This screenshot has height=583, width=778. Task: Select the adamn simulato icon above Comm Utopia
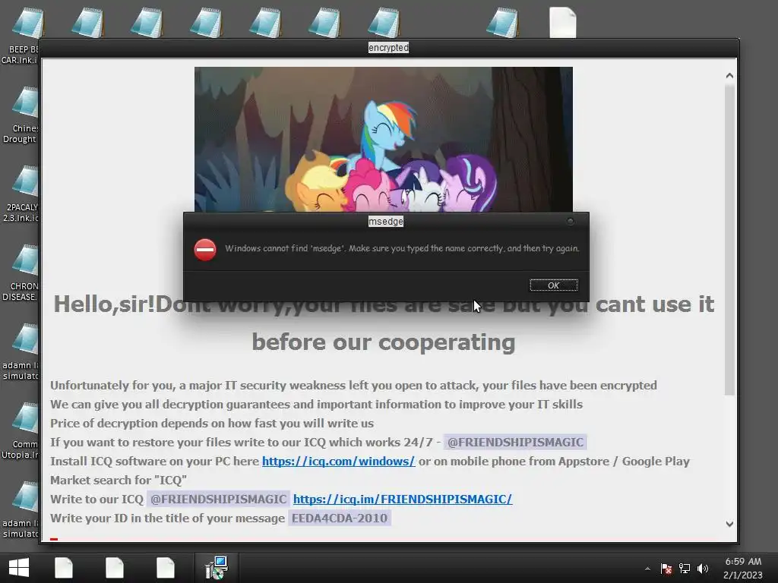(21, 351)
